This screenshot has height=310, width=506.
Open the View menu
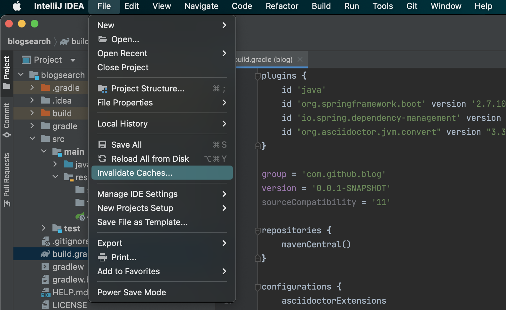point(162,6)
